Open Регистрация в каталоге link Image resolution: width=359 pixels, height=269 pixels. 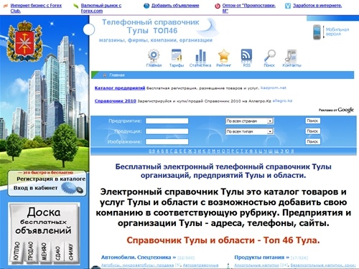pos(51,179)
